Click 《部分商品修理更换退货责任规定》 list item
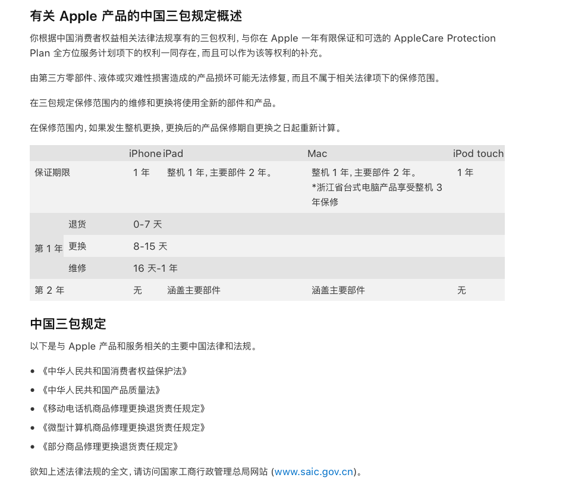 pyautogui.click(x=110, y=447)
